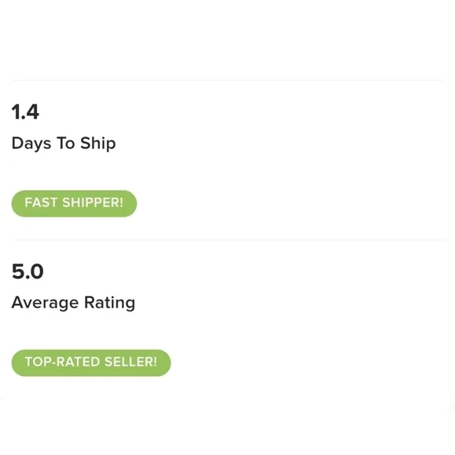Click the word SHIPPER! in badge

click(93, 202)
